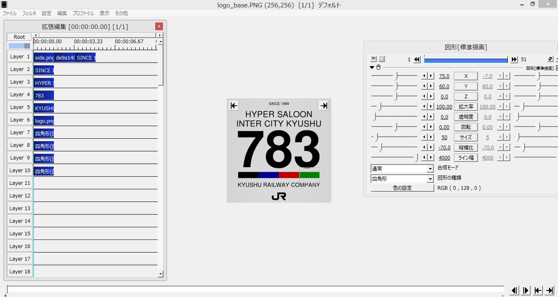Click the 透明度 parameter button
558x297 pixels.
[x=466, y=117]
